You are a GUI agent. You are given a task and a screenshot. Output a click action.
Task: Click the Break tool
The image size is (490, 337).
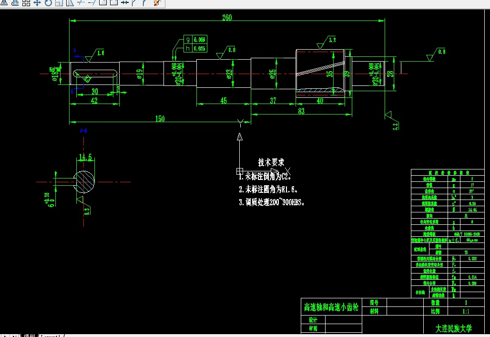[114, 3]
